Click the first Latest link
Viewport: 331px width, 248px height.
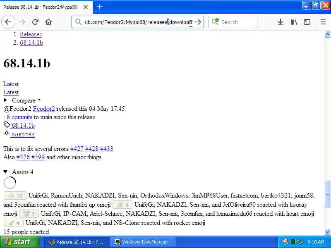click(x=11, y=84)
